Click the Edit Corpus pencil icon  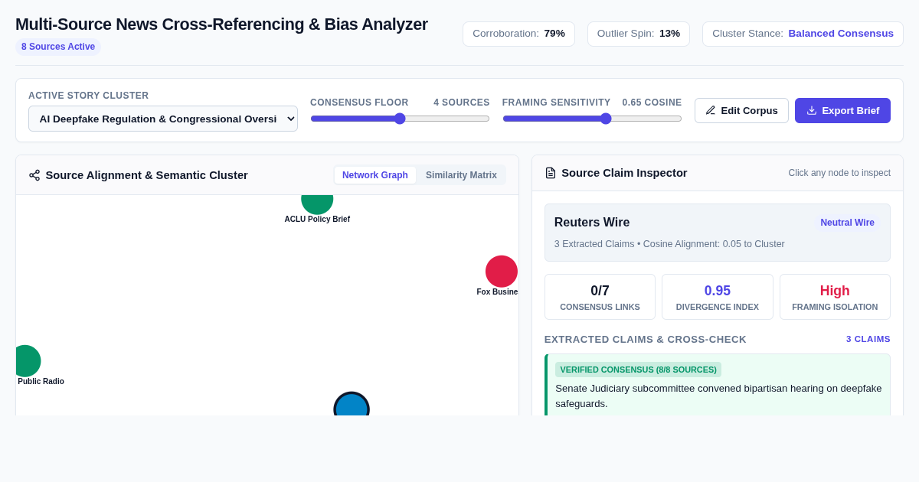(x=711, y=110)
